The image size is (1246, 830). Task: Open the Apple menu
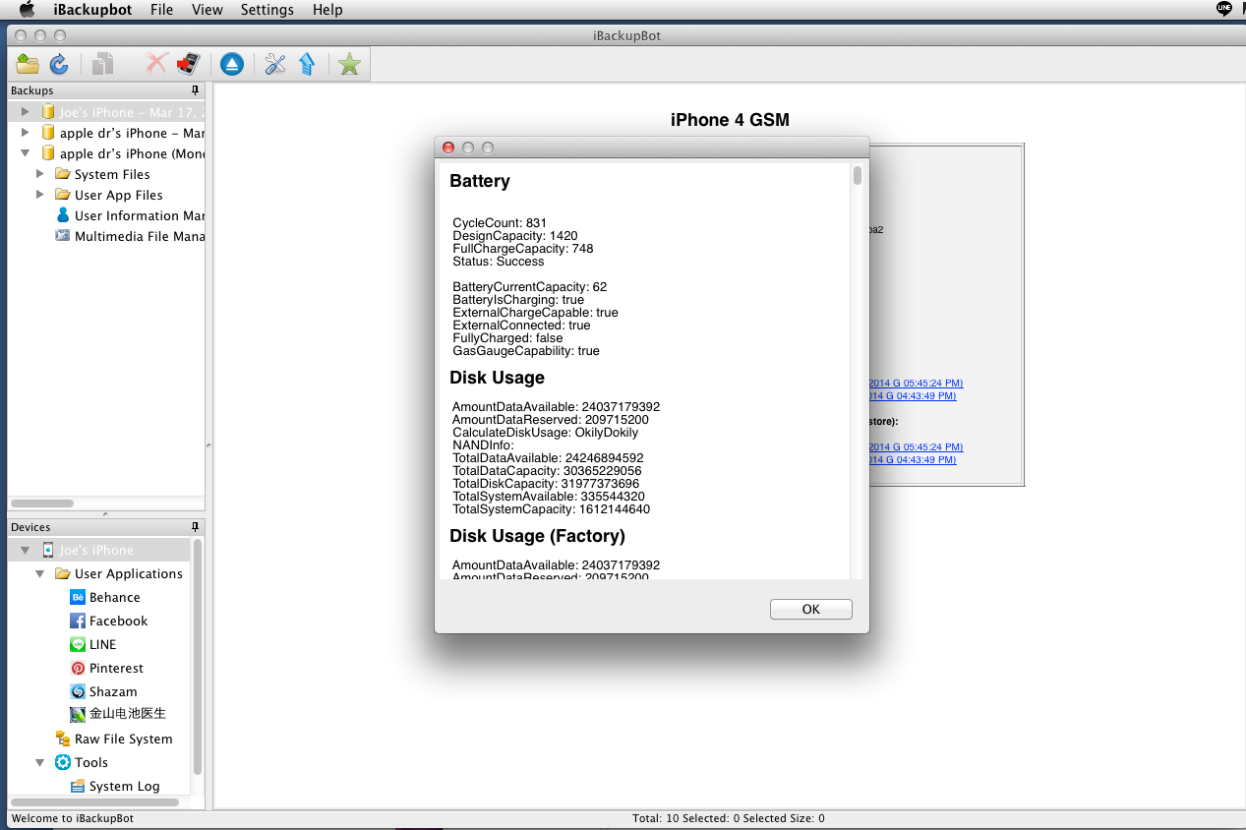28,9
